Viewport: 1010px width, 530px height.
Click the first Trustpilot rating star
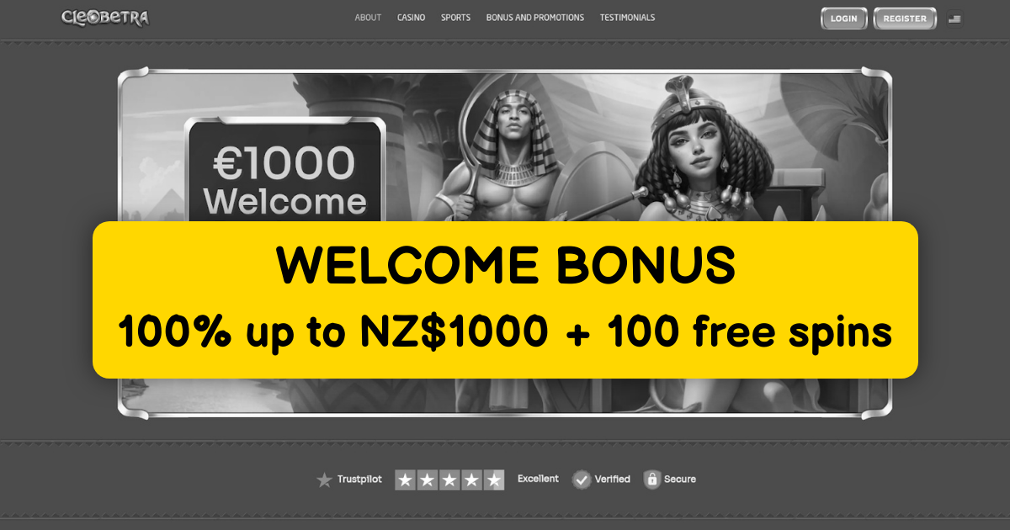click(x=406, y=480)
